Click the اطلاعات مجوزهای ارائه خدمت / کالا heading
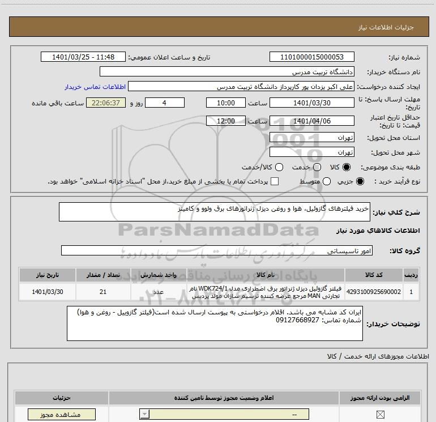This screenshot has width=436, height=422. point(378,356)
